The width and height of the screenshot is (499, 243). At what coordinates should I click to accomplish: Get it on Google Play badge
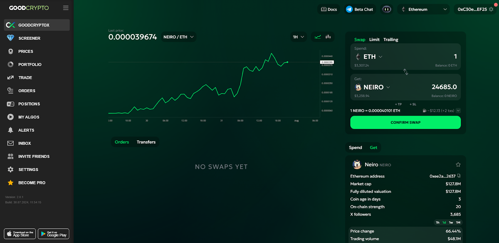pyautogui.click(x=54, y=234)
